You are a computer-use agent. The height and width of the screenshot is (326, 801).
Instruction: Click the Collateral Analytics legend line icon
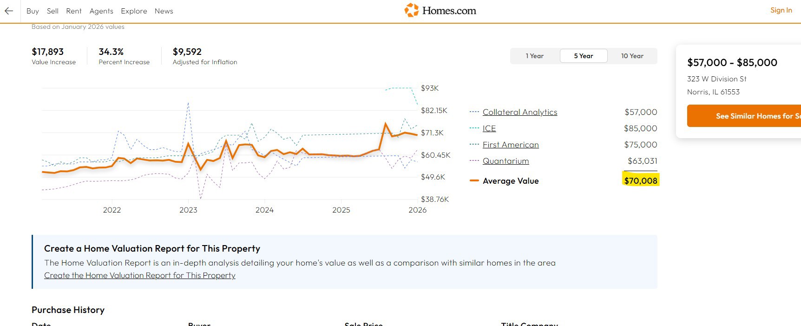pos(474,112)
